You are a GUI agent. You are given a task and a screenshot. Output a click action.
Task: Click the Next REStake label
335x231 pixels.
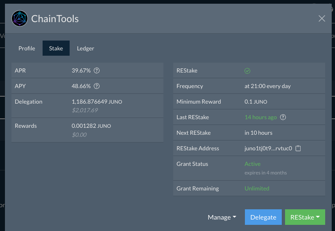click(x=194, y=133)
